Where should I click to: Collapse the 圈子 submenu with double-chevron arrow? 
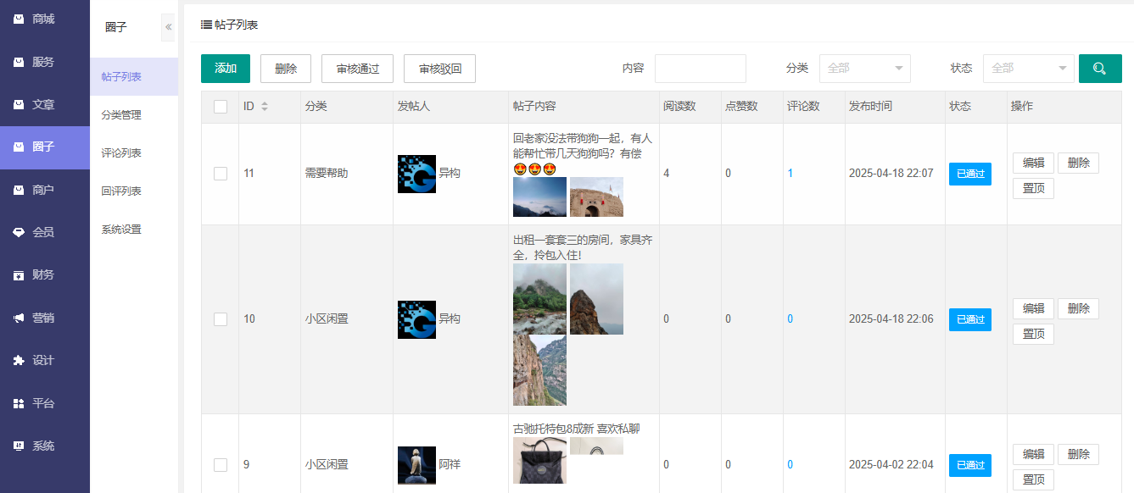(168, 27)
